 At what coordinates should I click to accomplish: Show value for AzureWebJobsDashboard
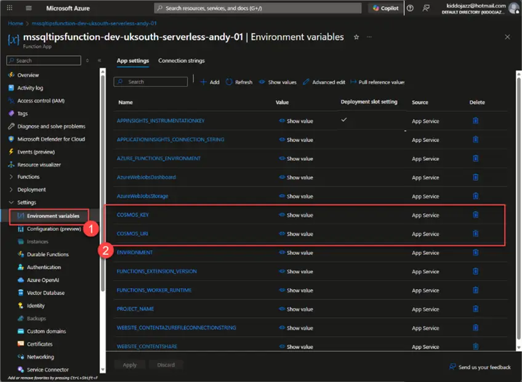click(296, 177)
